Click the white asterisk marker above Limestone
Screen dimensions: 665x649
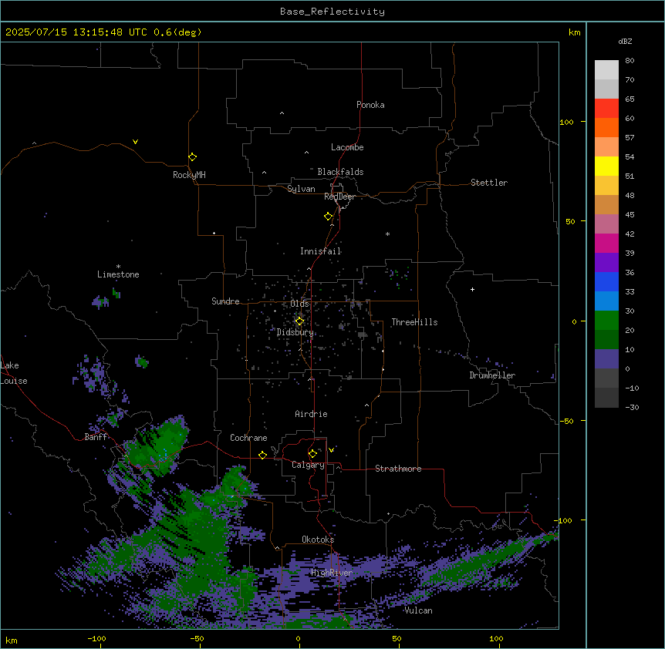(x=118, y=267)
